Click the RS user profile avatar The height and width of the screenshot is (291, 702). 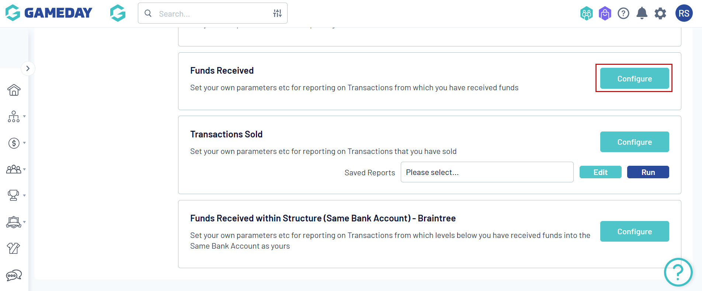pyautogui.click(x=684, y=14)
